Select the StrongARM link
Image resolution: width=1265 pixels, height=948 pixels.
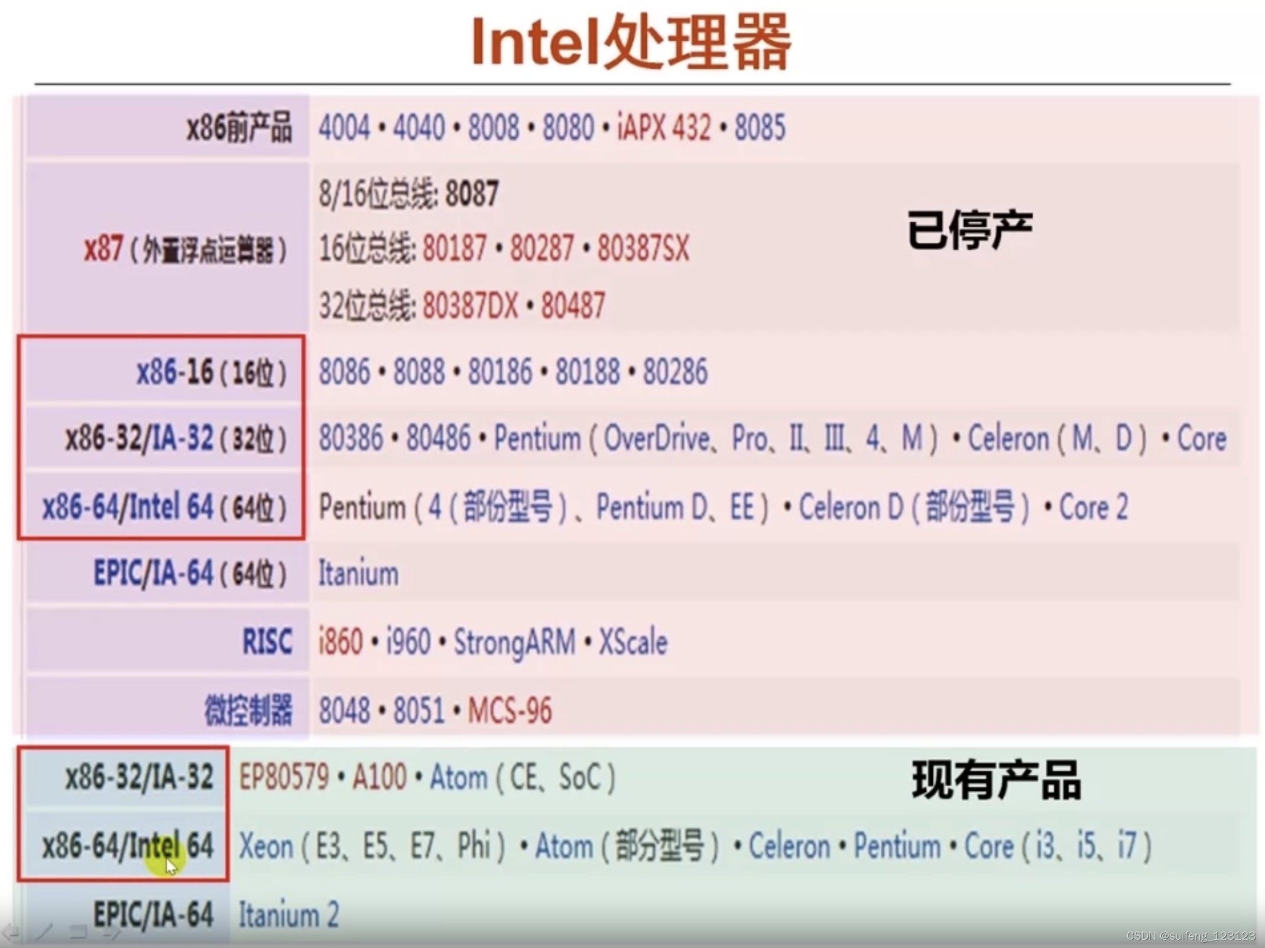pyautogui.click(x=514, y=642)
